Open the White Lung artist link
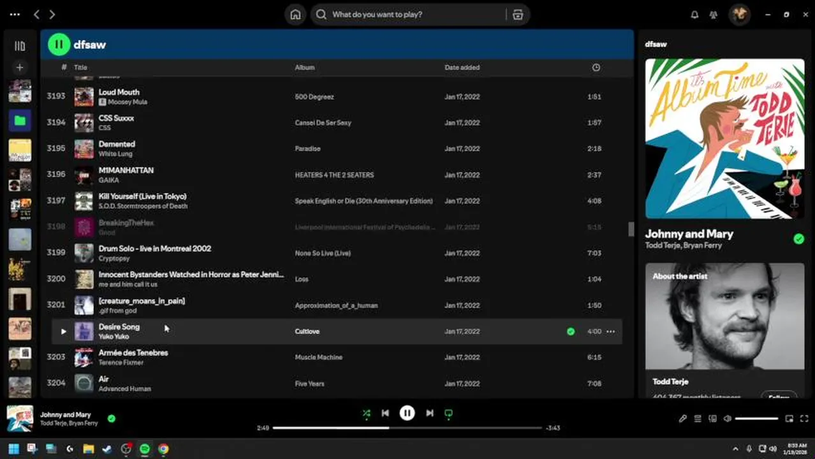 pos(115,154)
